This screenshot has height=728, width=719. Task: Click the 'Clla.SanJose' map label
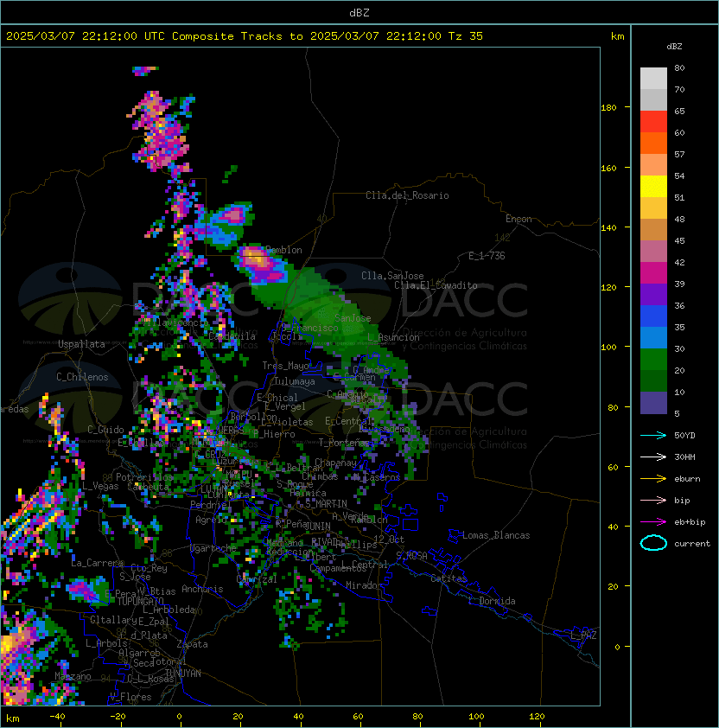(392, 276)
